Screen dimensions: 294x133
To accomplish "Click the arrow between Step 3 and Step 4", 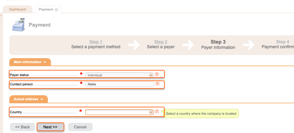I will 249,45.
